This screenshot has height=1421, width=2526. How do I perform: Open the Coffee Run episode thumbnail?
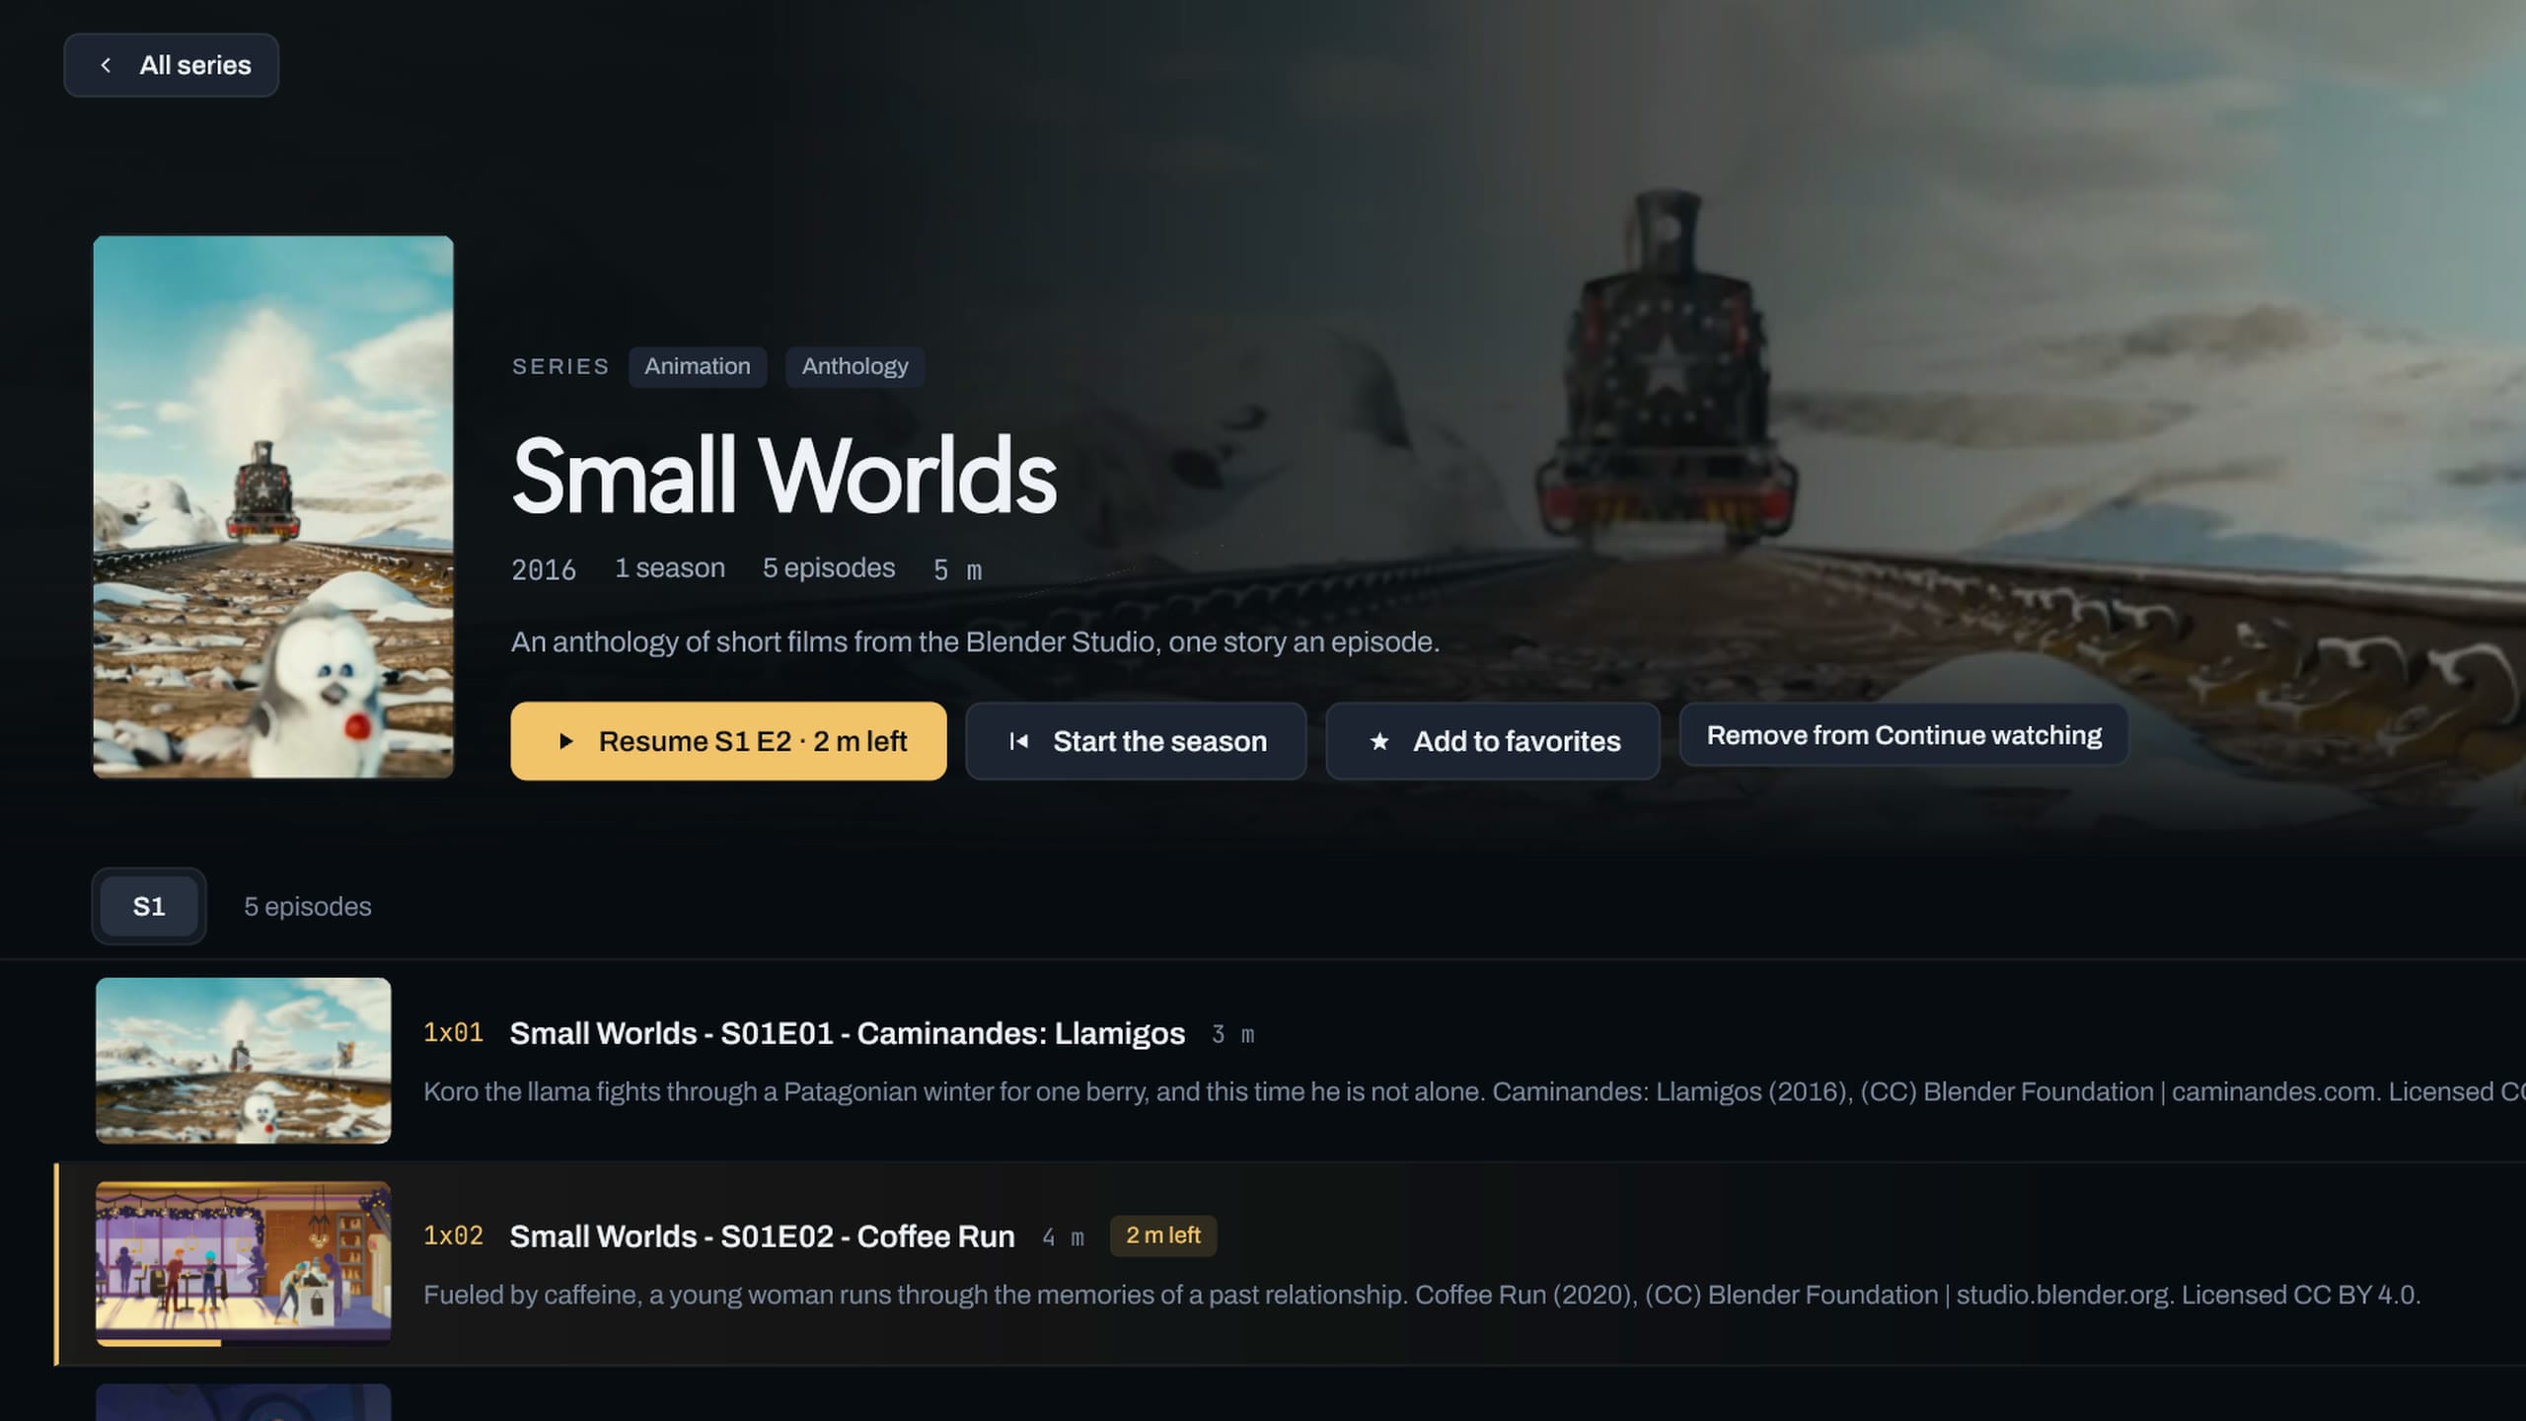pos(243,1262)
